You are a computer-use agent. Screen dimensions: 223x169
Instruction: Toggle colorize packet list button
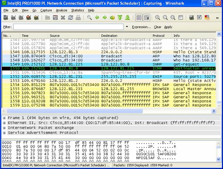click(x=139, y=17)
